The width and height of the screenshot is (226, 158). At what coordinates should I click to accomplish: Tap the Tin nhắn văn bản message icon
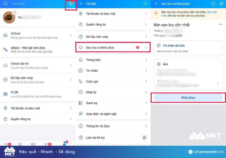pos(159,45)
